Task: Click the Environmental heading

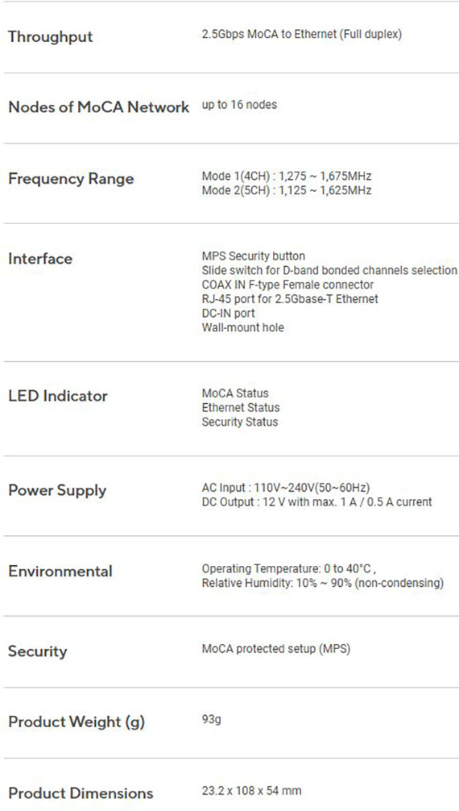Action: pyautogui.click(x=60, y=571)
